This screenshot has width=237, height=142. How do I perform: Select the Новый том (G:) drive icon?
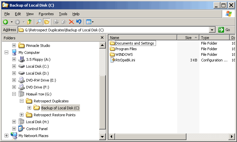click(x=21, y=94)
